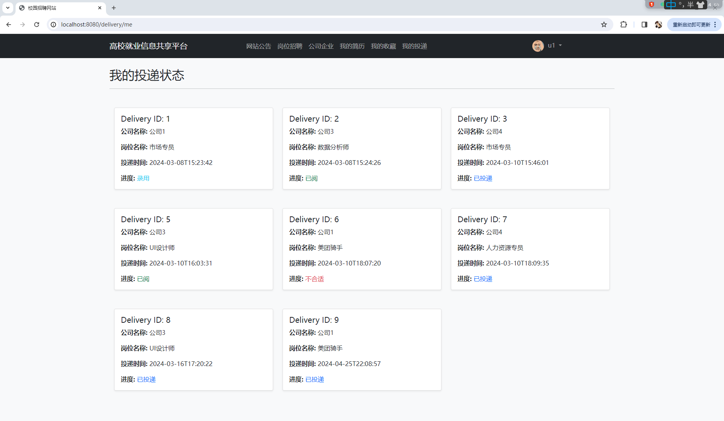Select the Delivery ID: 5 card title
Viewport: 724px width, 421px height.
click(146, 219)
